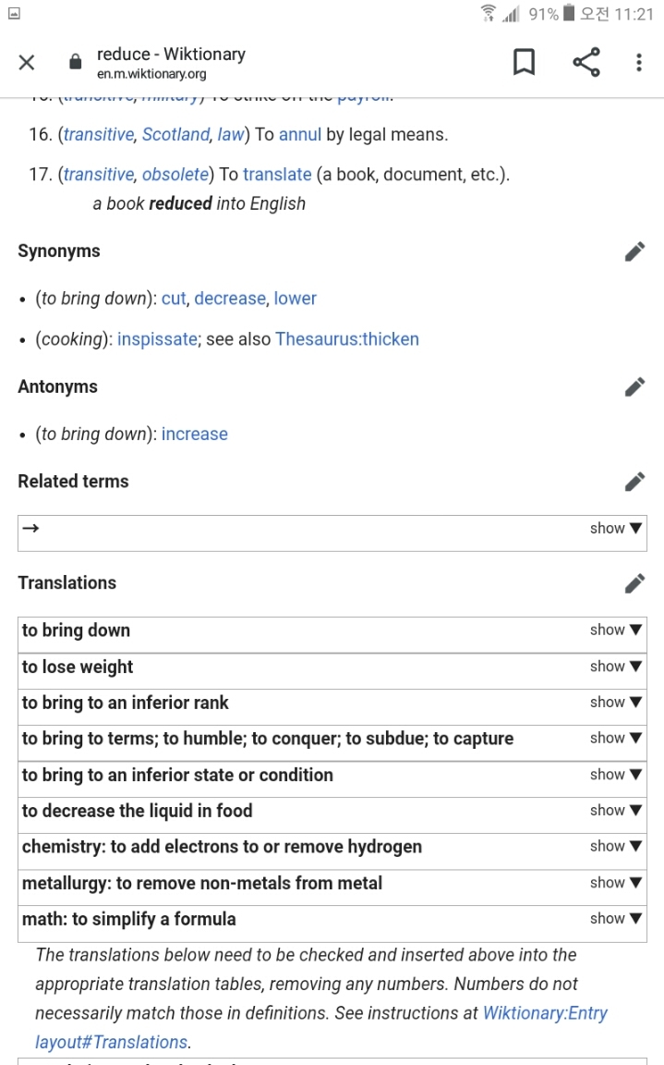
Task: Close the browser tab with X
Action: pos(27,63)
